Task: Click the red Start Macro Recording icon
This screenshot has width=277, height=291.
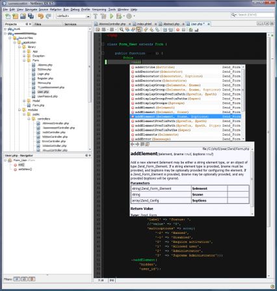Action: tap(178, 30)
